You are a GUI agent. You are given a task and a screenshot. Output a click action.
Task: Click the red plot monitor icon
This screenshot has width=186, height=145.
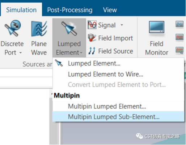(179, 37)
